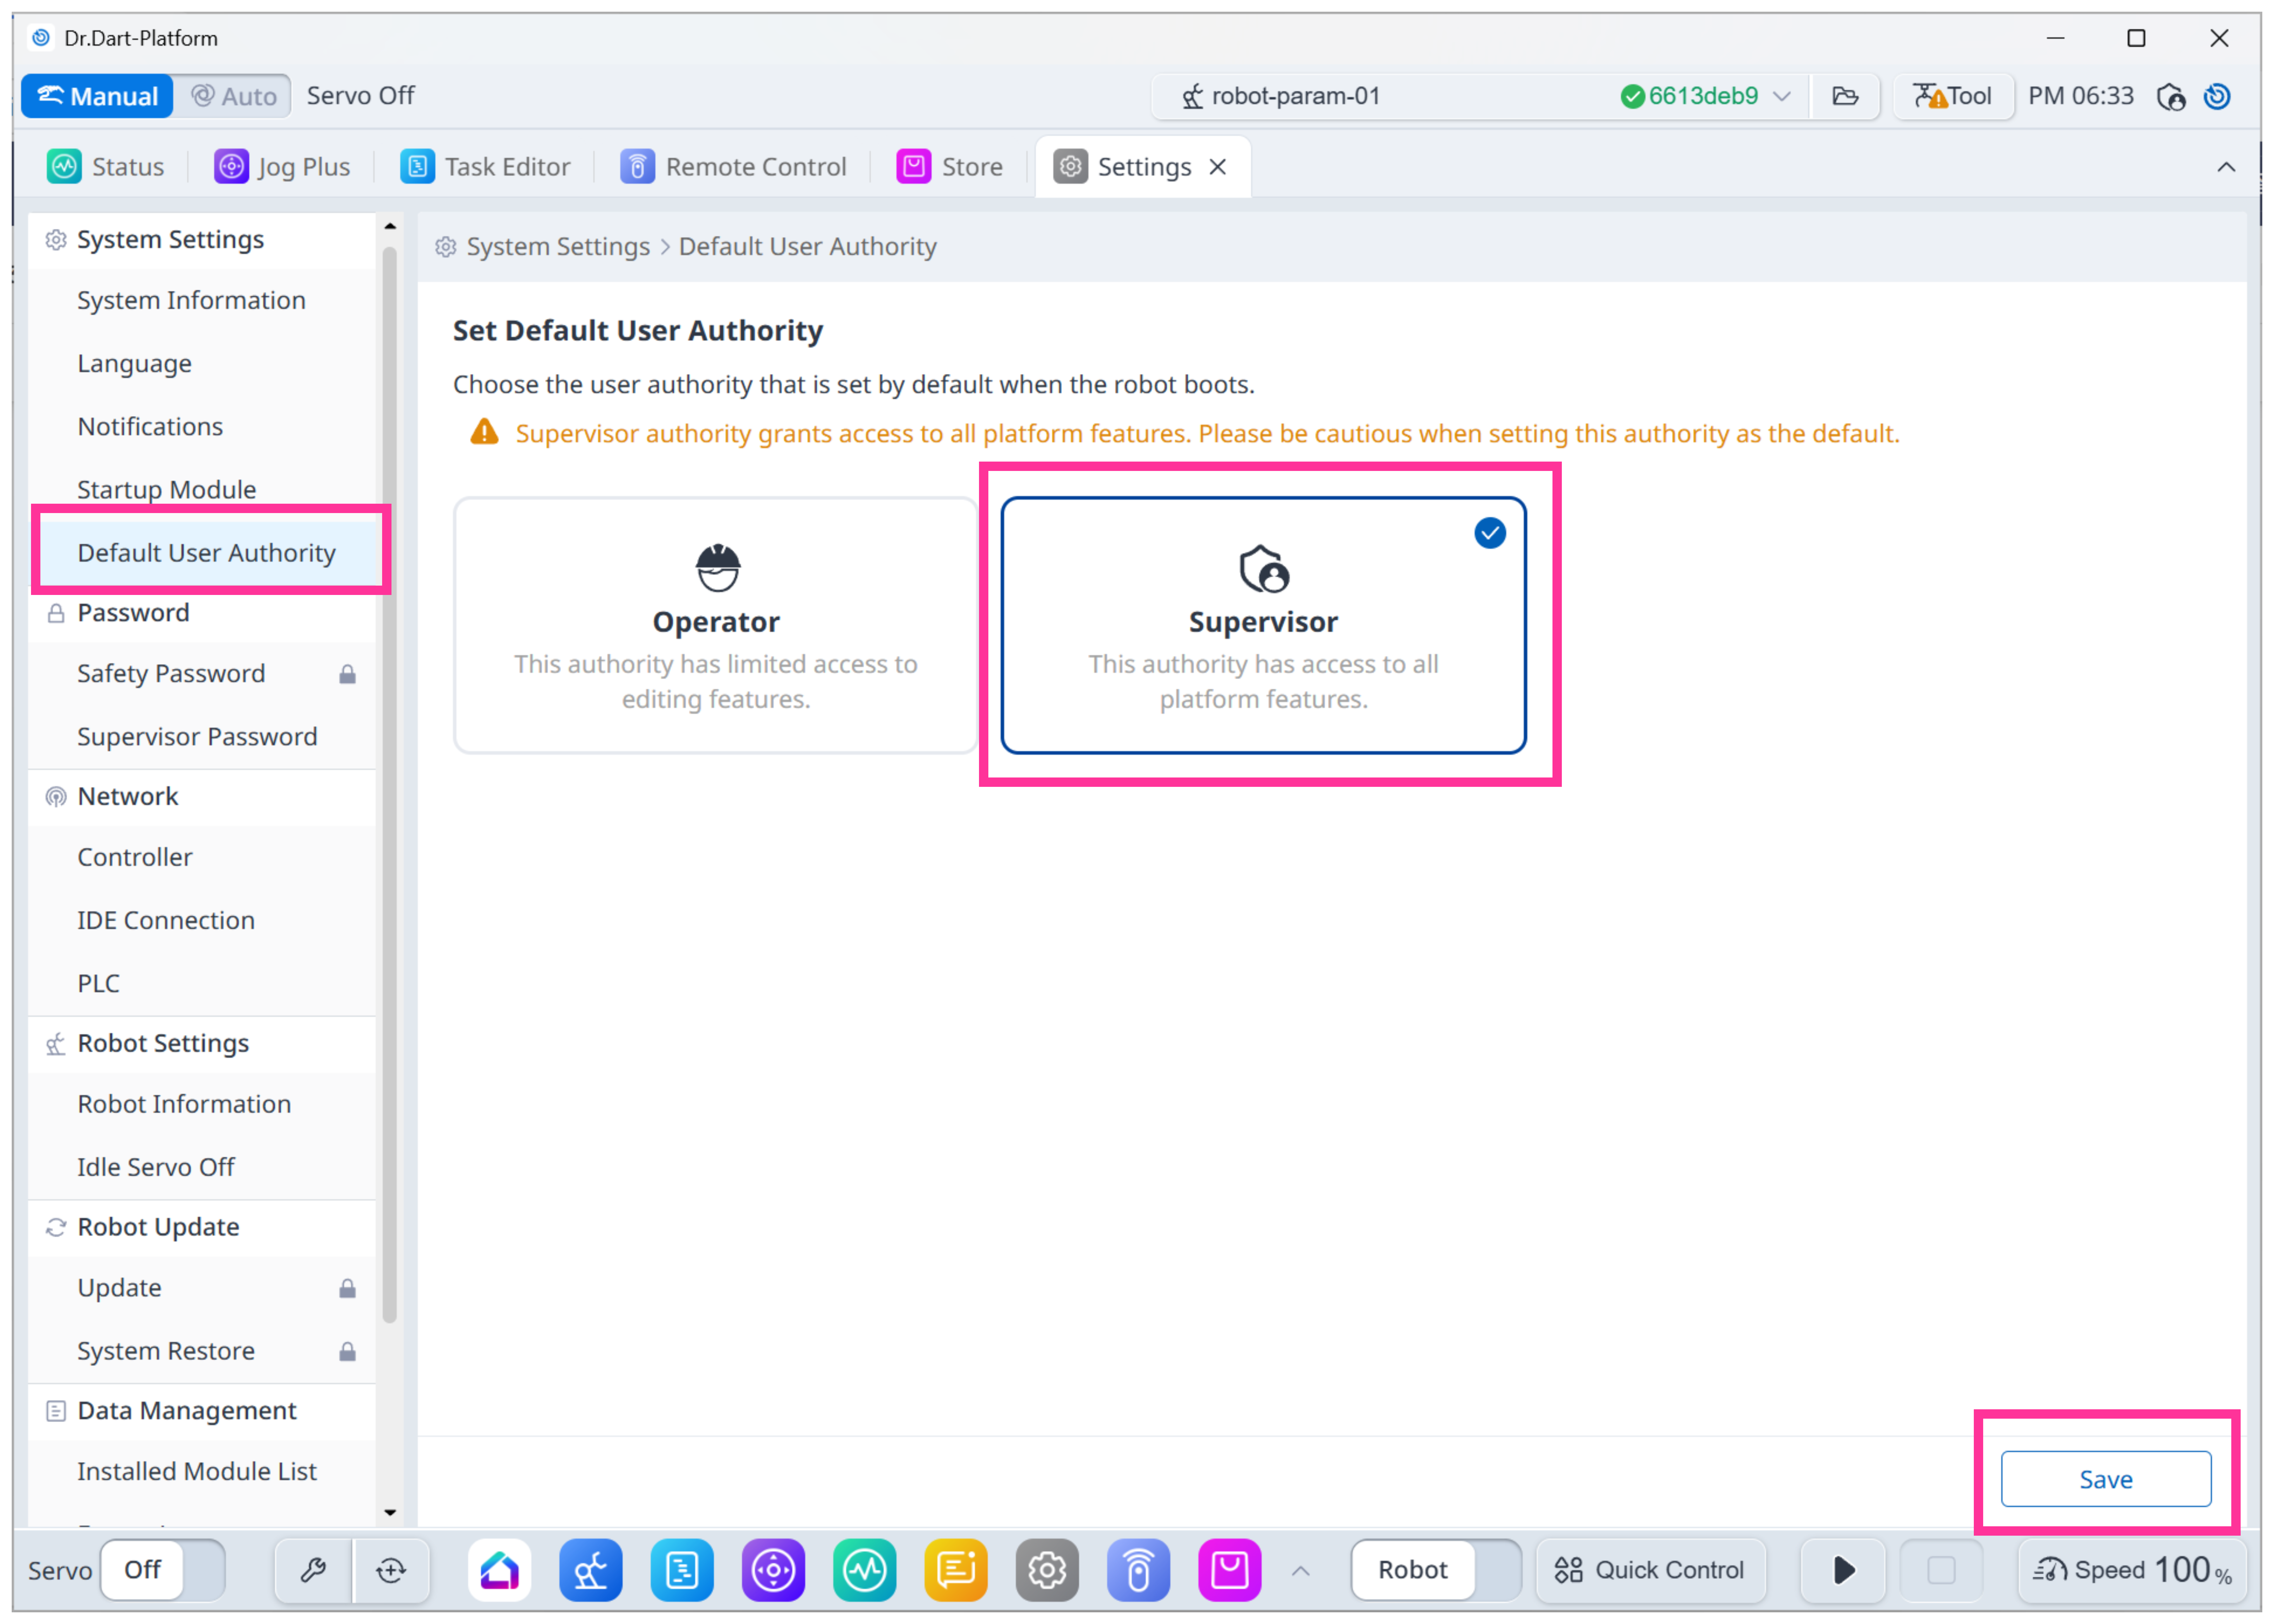Click the open folder icon in top bar
This screenshot has height=1624, width=2274.
pos(1845,96)
